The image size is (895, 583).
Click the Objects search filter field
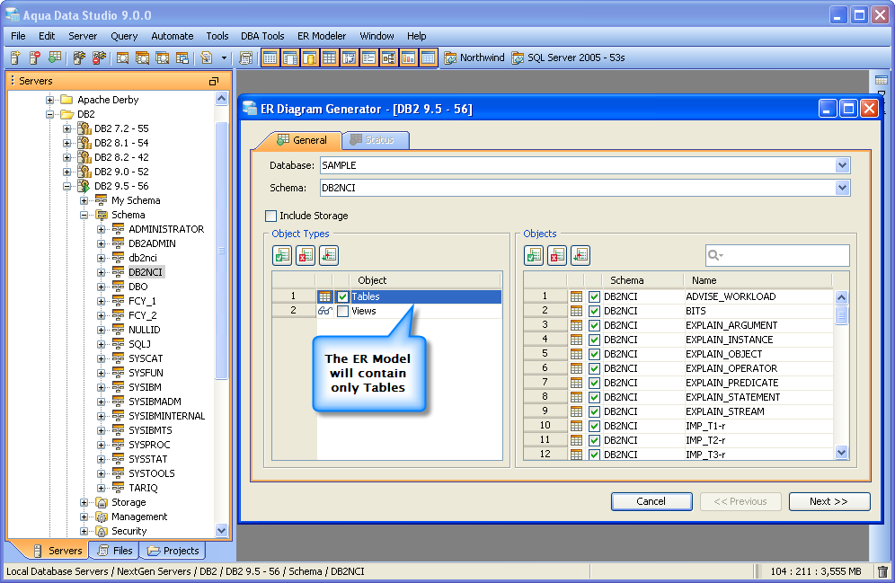click(777, 255)
